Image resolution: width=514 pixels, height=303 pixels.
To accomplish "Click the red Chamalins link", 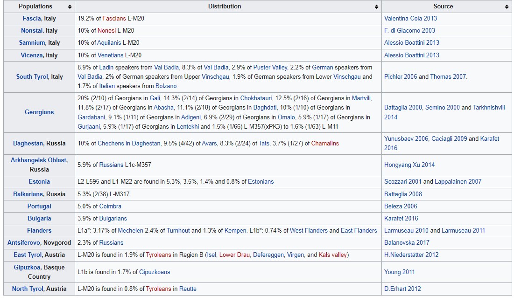I will point(325,144).
